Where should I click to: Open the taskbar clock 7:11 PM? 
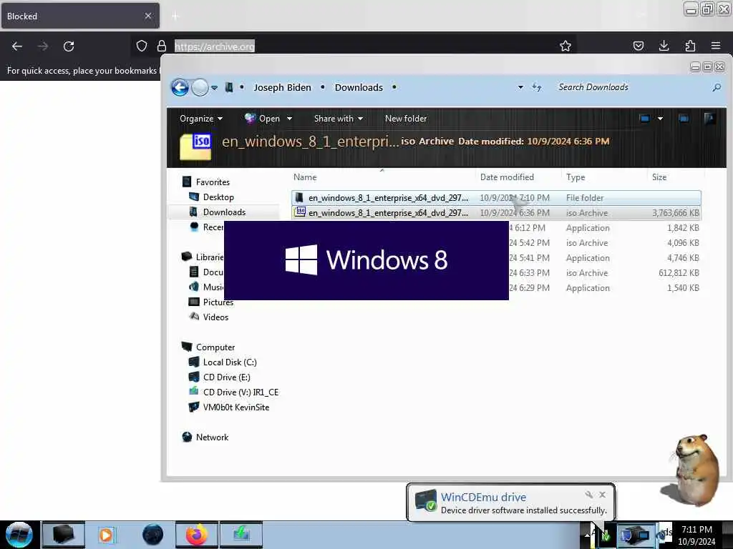tap(696, 535)
